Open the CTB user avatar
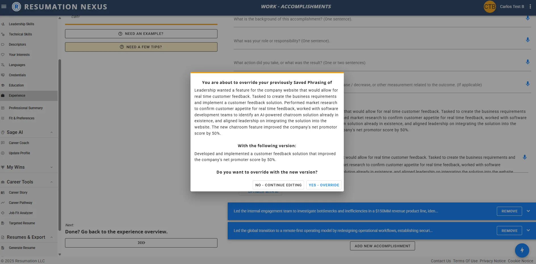 click(490, 7)
